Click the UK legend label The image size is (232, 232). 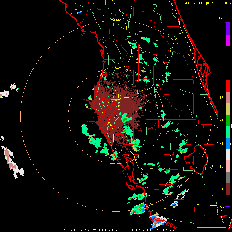tap(221, 40)
